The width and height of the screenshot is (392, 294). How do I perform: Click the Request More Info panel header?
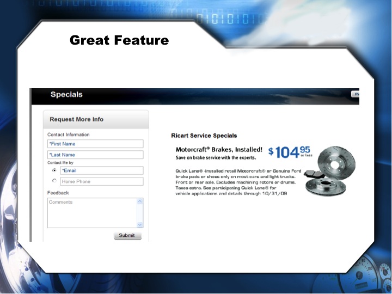point(77,119)
